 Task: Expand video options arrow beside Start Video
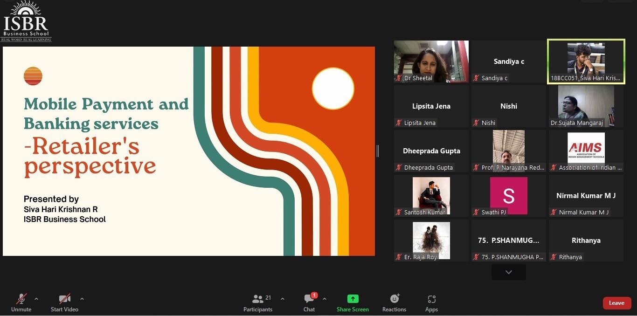pos(82,299)
